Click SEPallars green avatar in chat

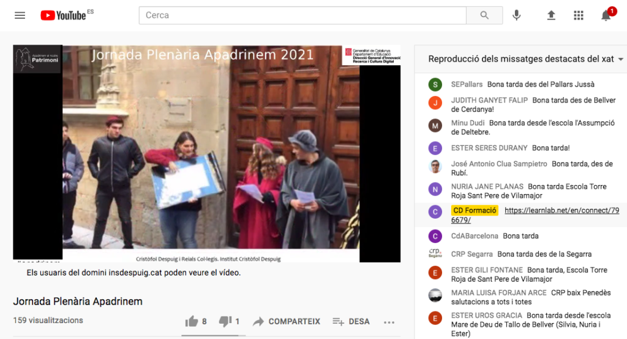pos(435,85)
